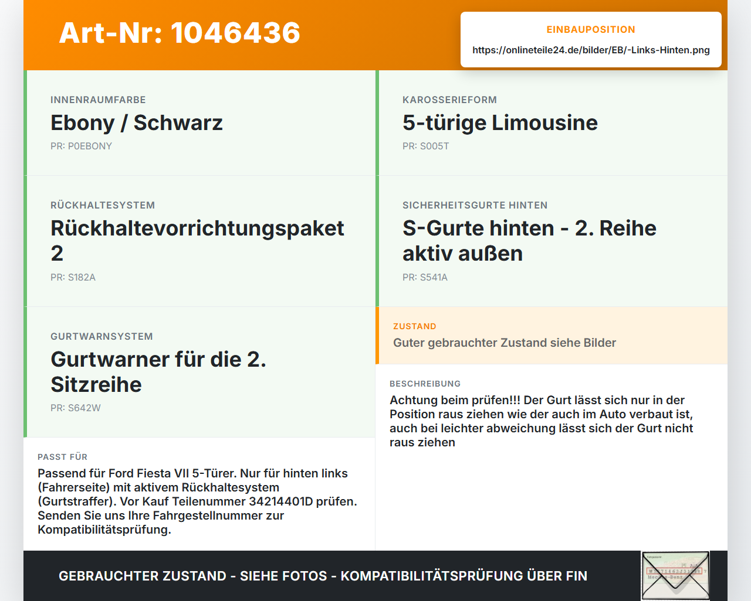Click the PR: S182A code
751x601 pixels.
point(73,277)
